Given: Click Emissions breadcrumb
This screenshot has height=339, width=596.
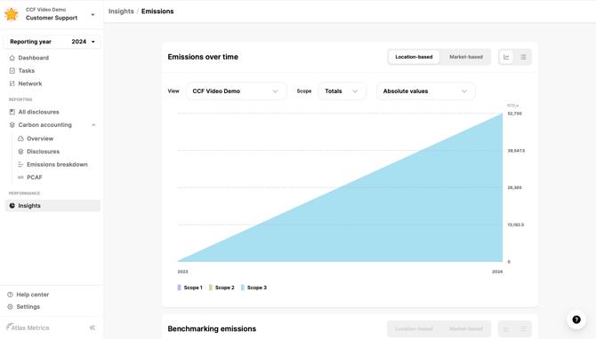Looking at the screenshot, I should click(157, 12).
